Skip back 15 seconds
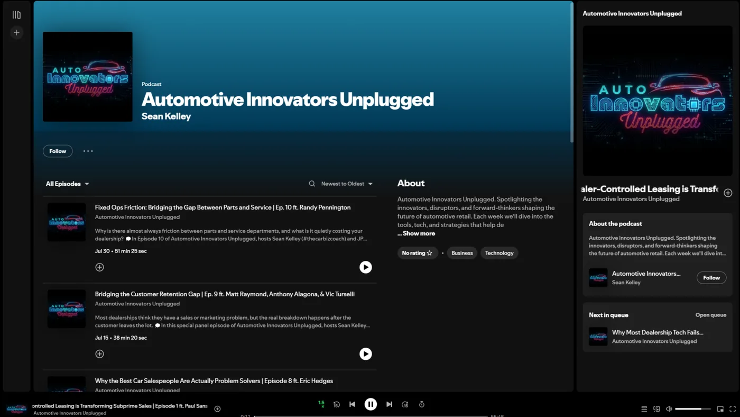This screenshot has width=740, height=417. coord(337,404)
